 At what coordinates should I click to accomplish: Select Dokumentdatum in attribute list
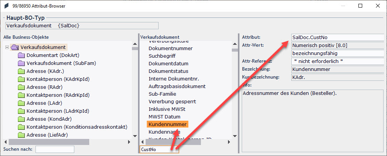point(168,64)
